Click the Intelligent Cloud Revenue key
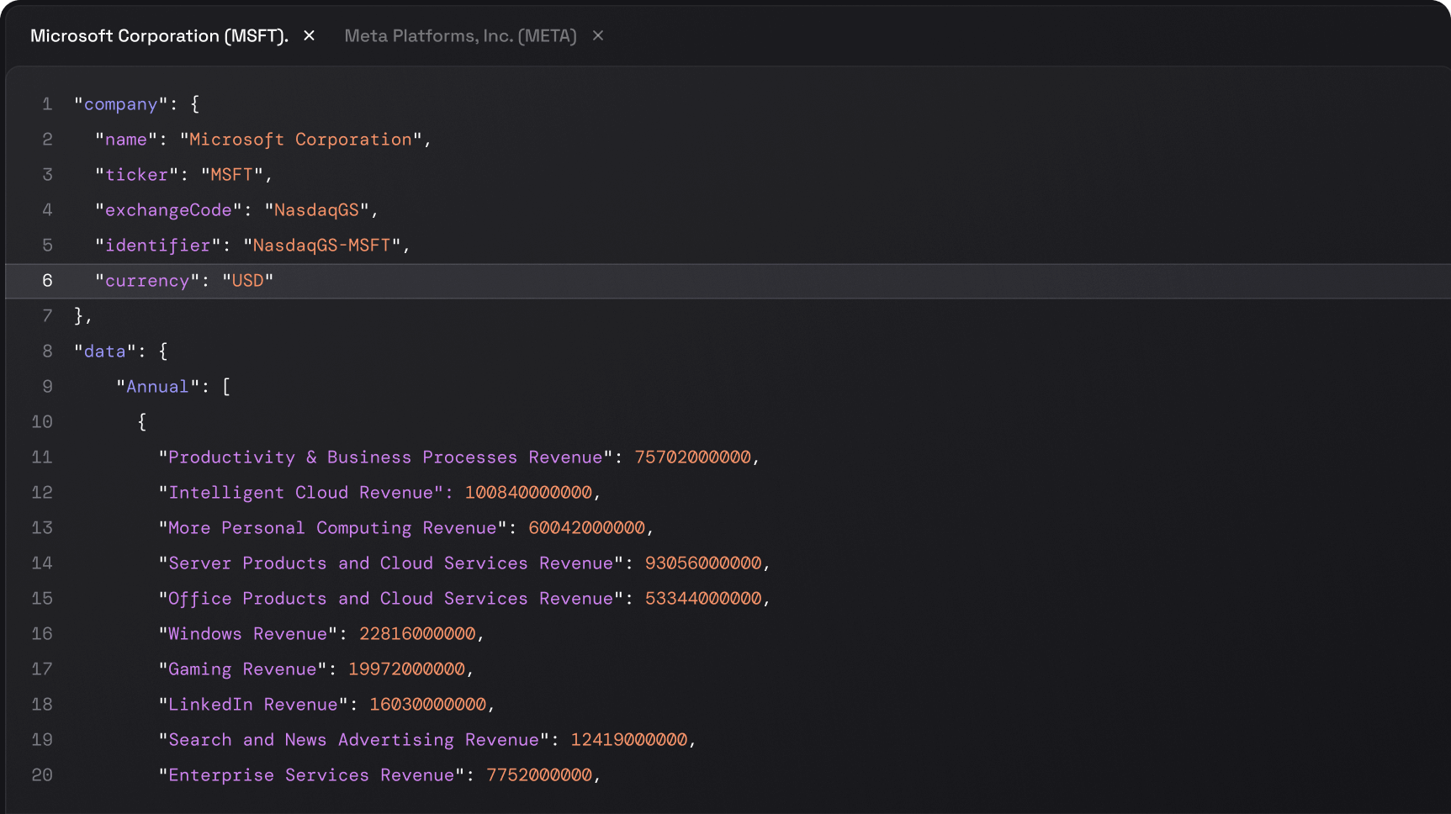The image size is (1451, 814). pyautogui.click(x=300, y=493)
